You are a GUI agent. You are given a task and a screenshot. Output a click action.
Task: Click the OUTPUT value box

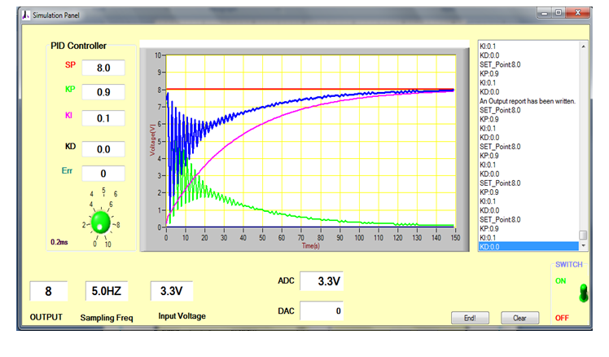pos(48,290)
